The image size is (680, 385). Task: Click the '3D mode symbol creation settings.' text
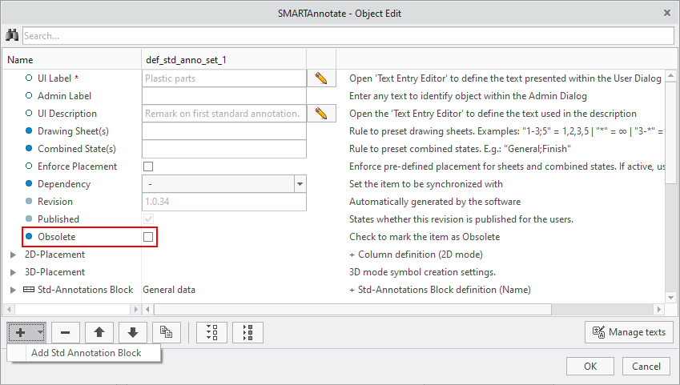pos(422,272)
